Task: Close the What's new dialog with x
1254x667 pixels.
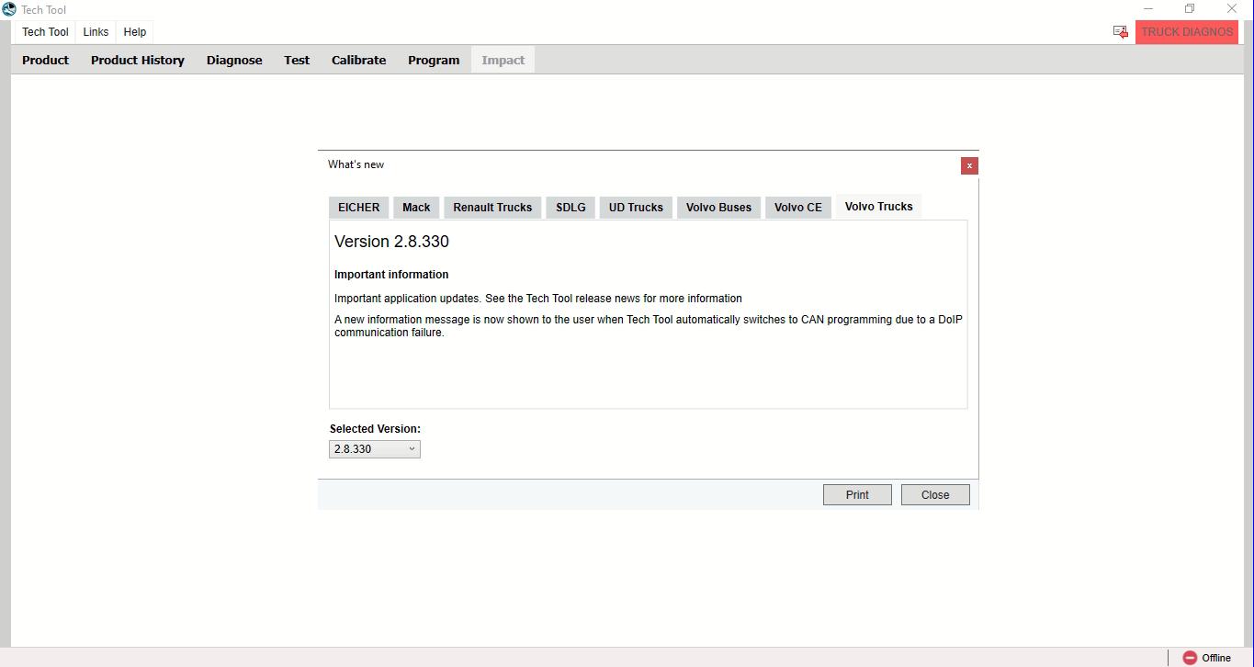Action: pyautogui.click(x=969, y=165)
